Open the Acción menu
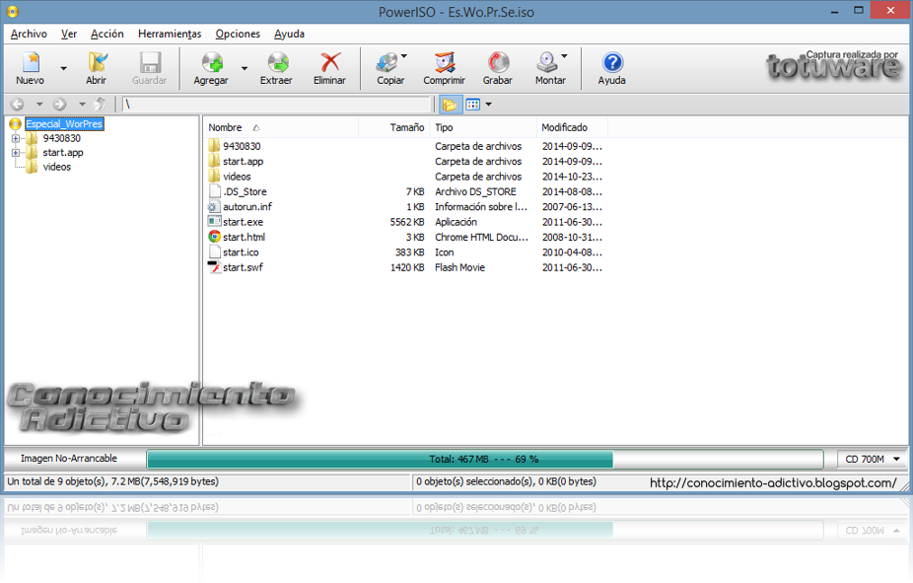The image size is (913, 583). [x=107, y=34]
